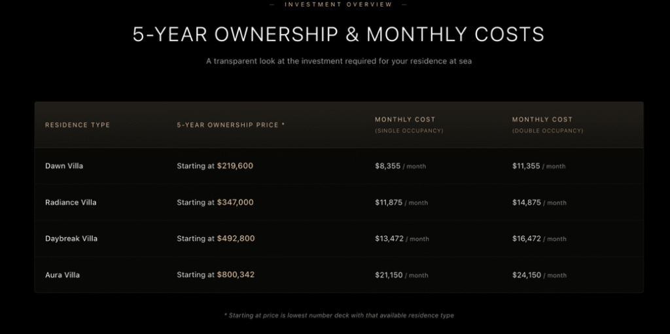Select the $219,600 ownership price
The width and height of the screenshot is (670, 334).
click(x=235, y=166)
